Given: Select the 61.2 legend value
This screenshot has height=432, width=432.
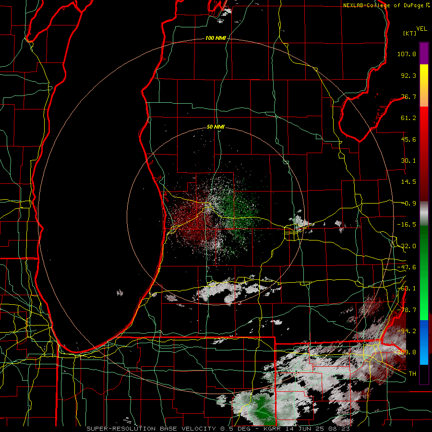Looking at the screenshot, I should (408, 118).
